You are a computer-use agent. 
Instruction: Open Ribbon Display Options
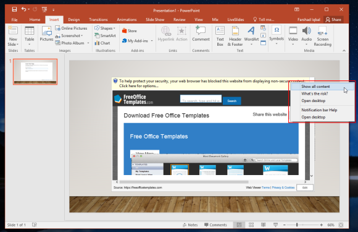tap(296, 9)
